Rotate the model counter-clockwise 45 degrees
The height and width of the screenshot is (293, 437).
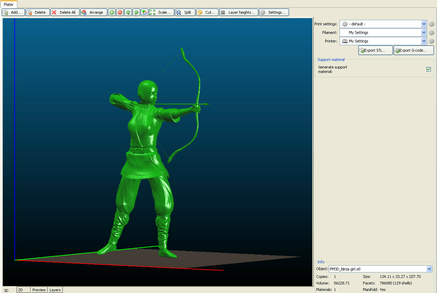coord(128,12)
